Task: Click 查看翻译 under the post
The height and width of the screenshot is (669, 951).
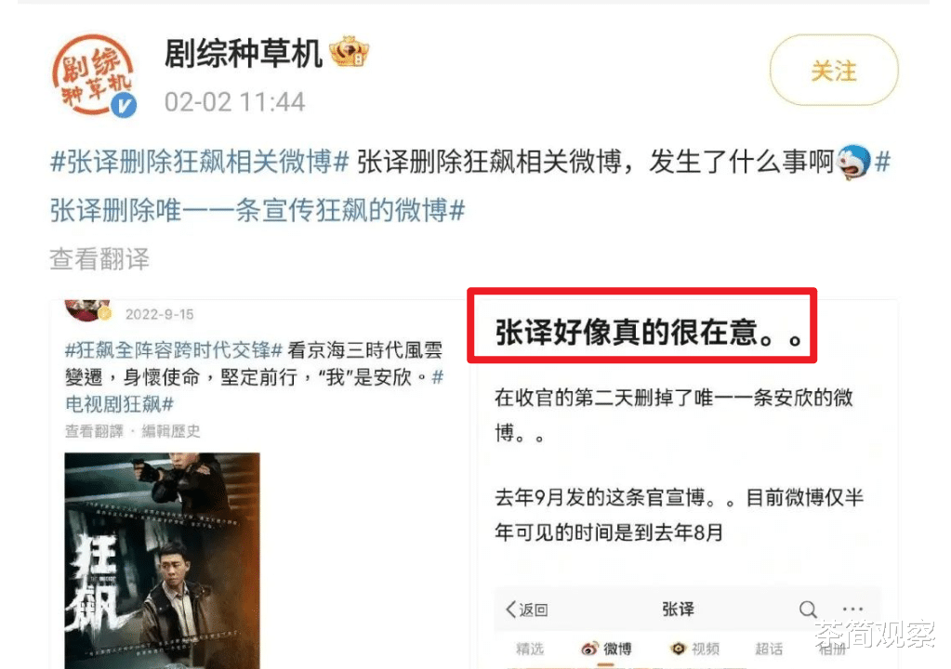Action: coord(99,259)
